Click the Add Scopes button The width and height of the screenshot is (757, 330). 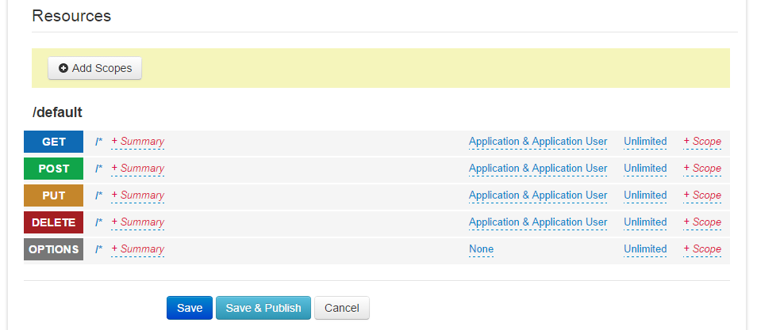(x=94, y=68)
